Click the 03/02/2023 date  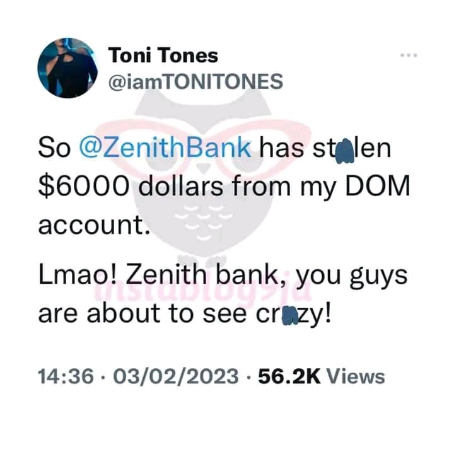click(x=176, y=376)
